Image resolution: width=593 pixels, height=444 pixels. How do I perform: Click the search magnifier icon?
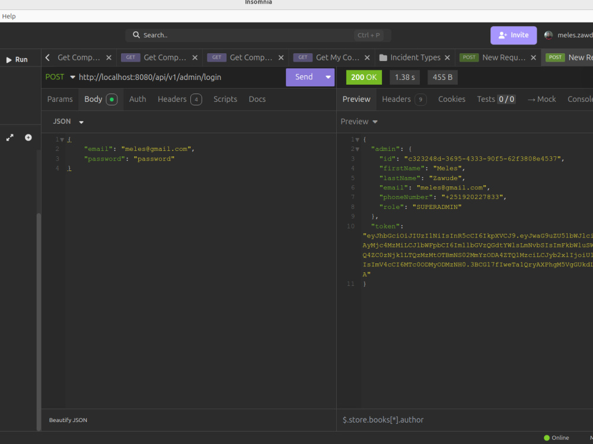pyautogui.click(x=136, y=35)
